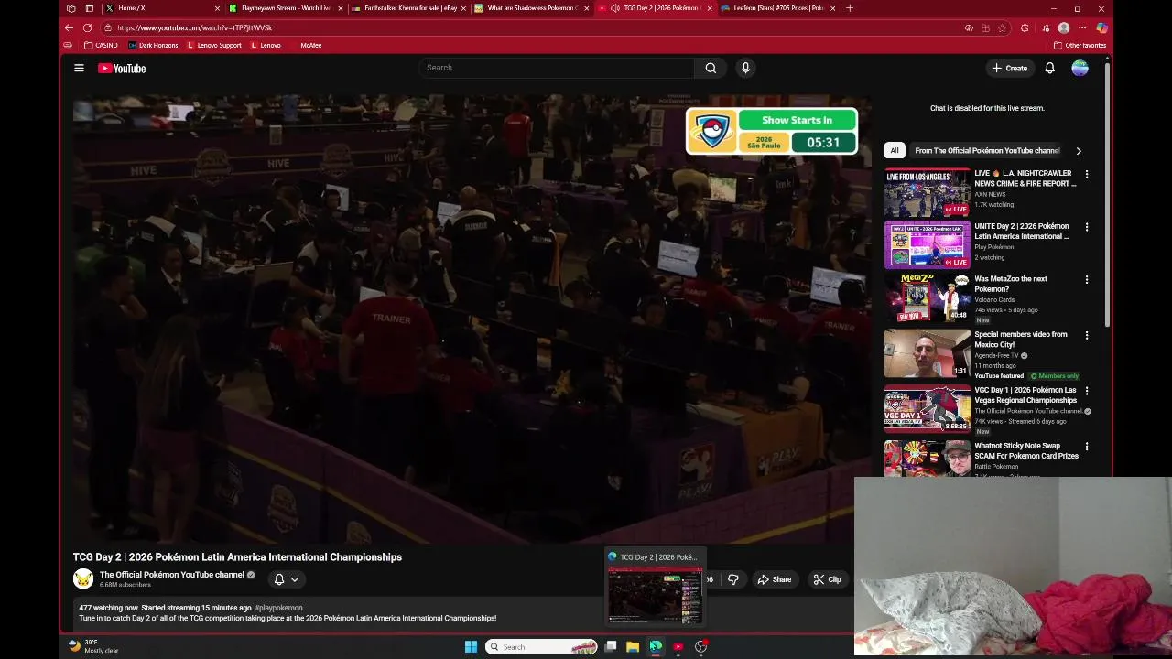
Task: Open media control icon in browser toolbar
Action: [1044, 27]
